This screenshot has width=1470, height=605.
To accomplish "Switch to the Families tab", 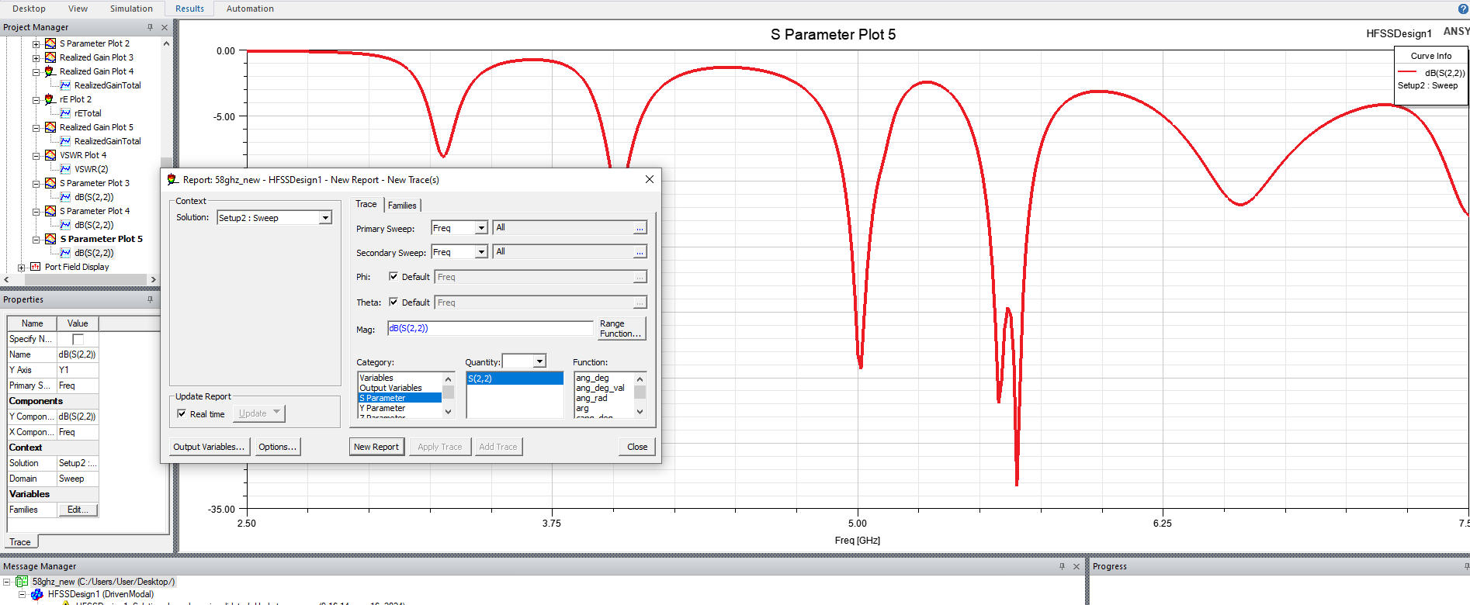I will click(x=402, y=206).
